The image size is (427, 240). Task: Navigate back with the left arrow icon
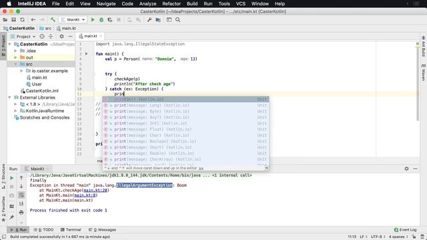coord(33,20)
